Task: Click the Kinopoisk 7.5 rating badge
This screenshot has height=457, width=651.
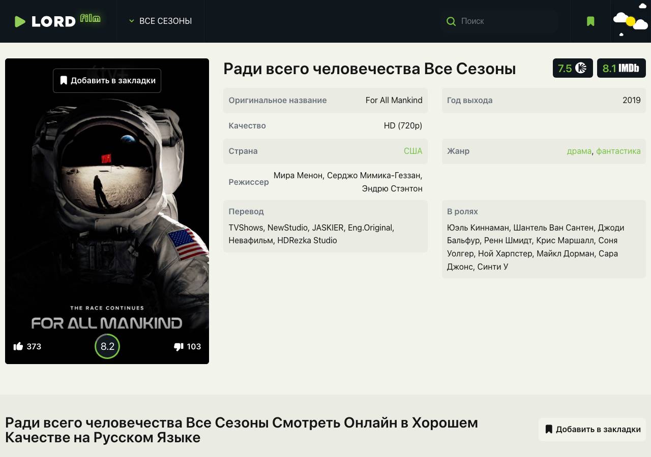Action: (573, 68)
